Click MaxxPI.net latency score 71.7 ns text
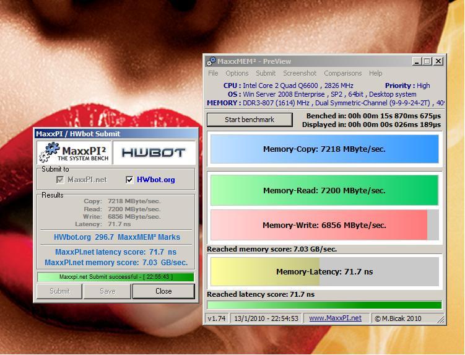The height and width of the screenshot is (355, 465). point(116,252)
